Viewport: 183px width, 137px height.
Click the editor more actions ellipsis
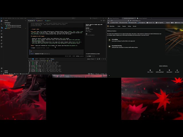(106, 21)
